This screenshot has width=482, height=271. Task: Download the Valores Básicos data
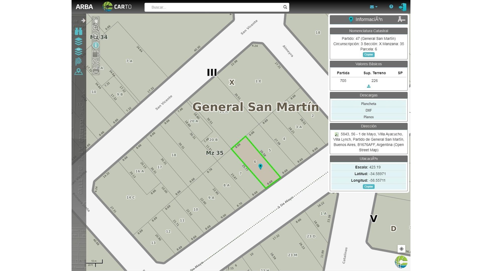point(369,86)
